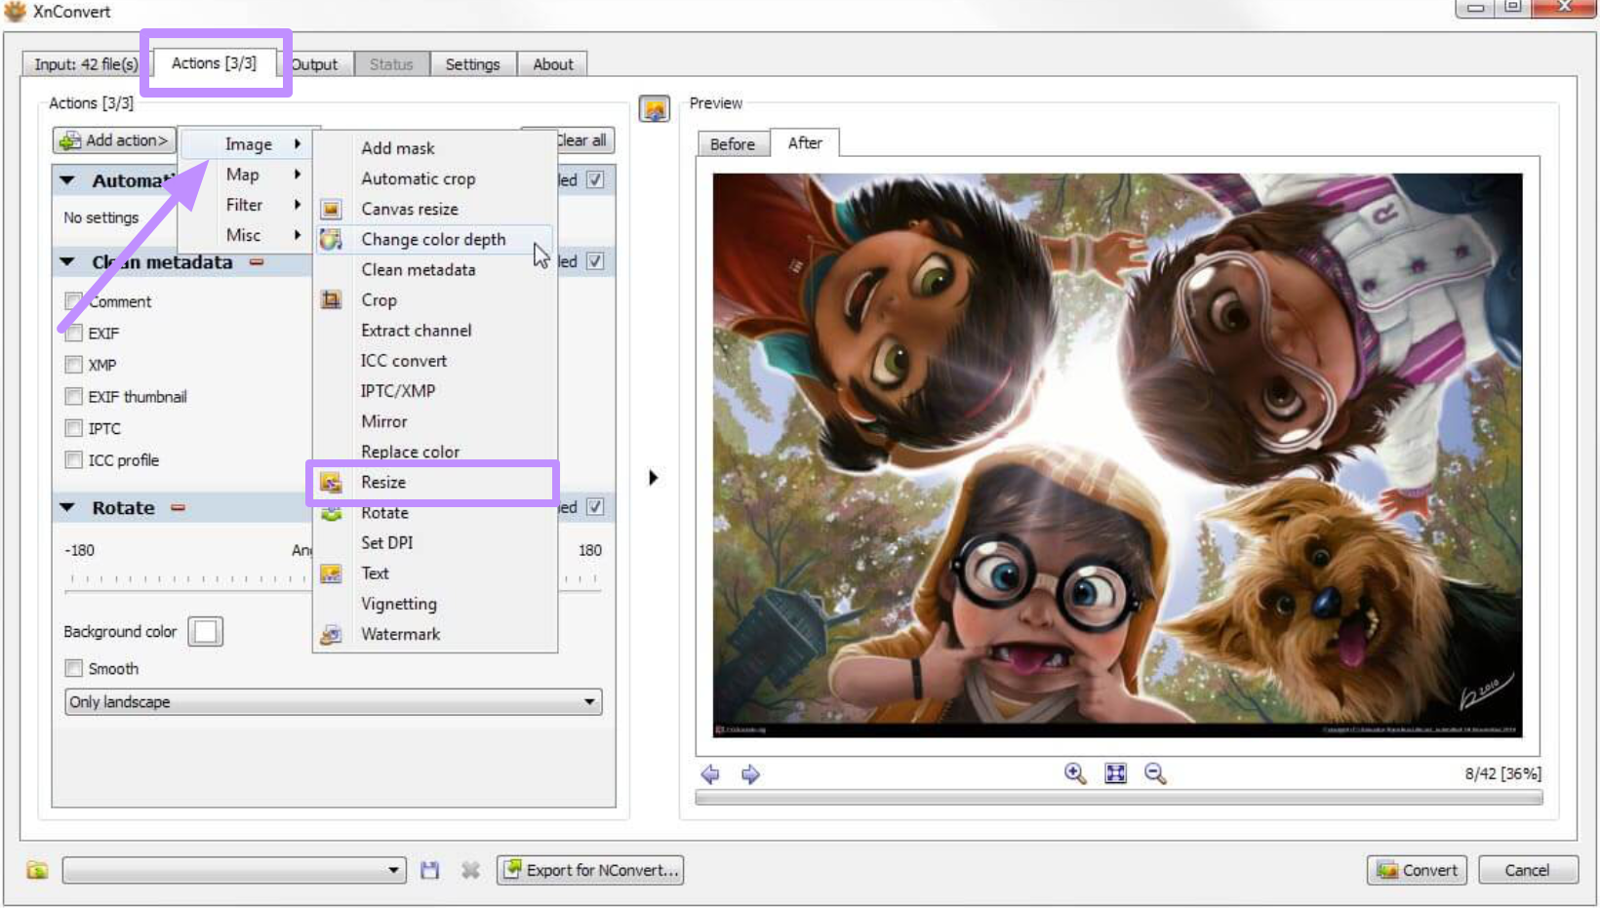The image size is (1600, 908).
Task: Fit preview image to window
Action: coord(1115,773)
